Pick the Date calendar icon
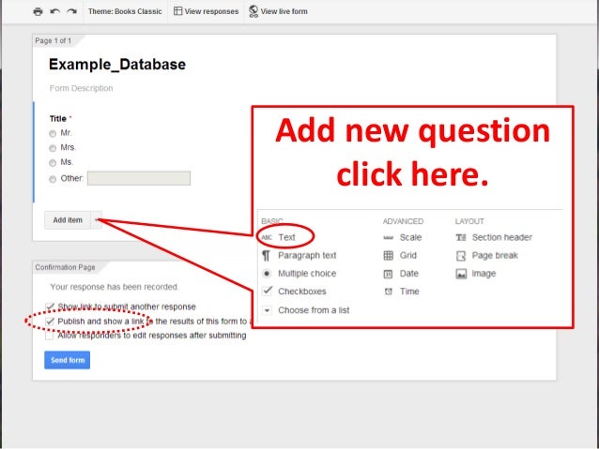599x449 pixels. tap(388, 274)
